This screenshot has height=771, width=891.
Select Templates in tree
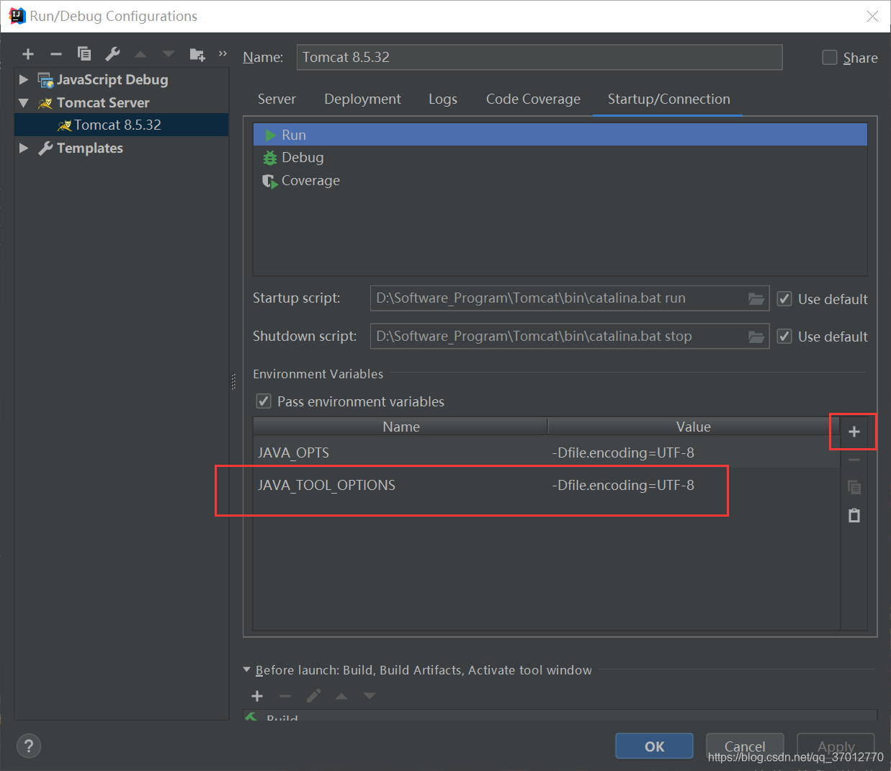(90, 148)
